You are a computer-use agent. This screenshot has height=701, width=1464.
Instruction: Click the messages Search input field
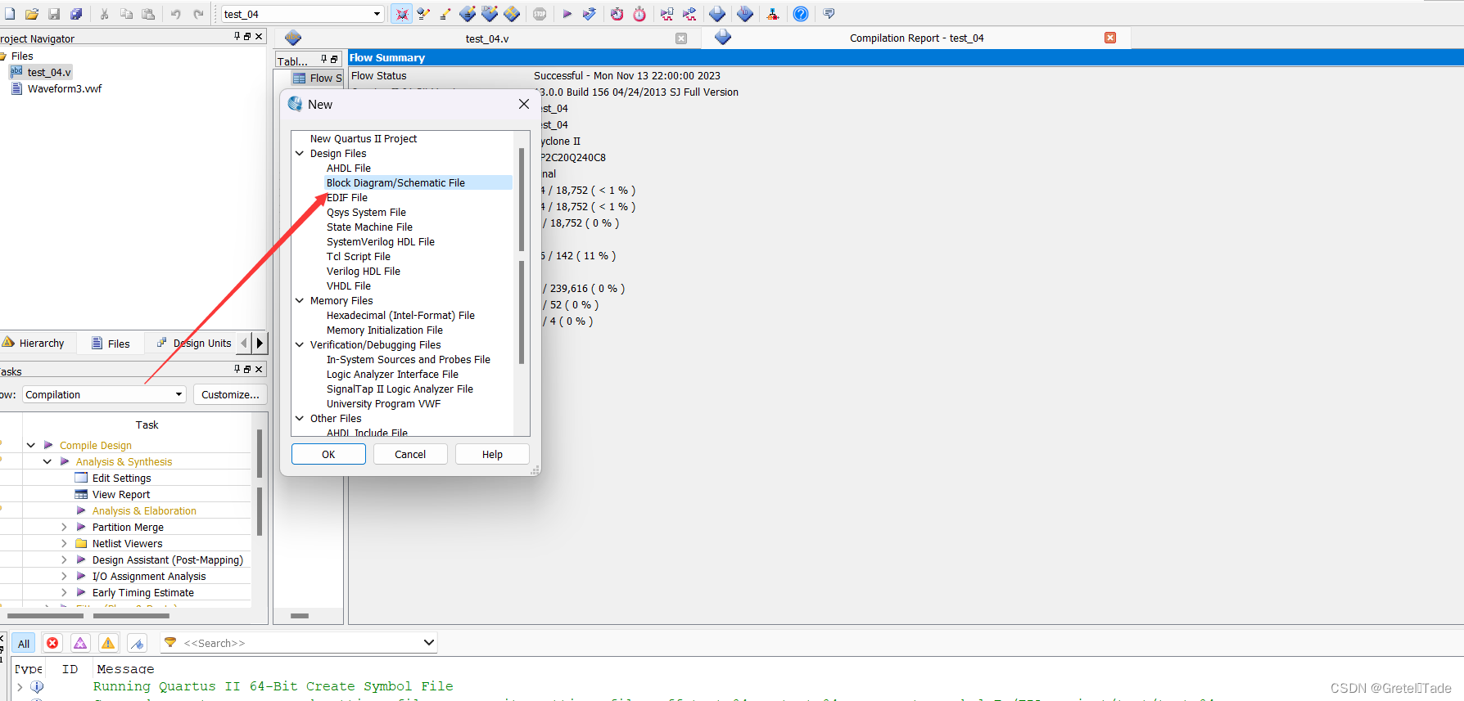(298, 643)
